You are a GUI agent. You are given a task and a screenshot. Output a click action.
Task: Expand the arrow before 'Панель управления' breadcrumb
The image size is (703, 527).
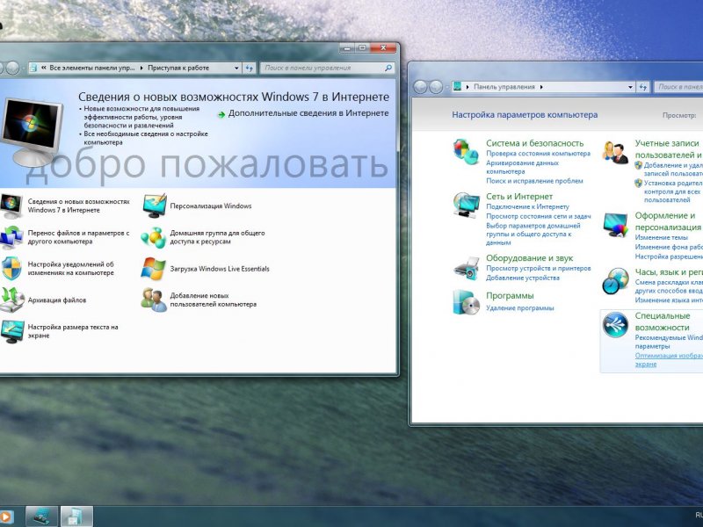click(467, 87)
